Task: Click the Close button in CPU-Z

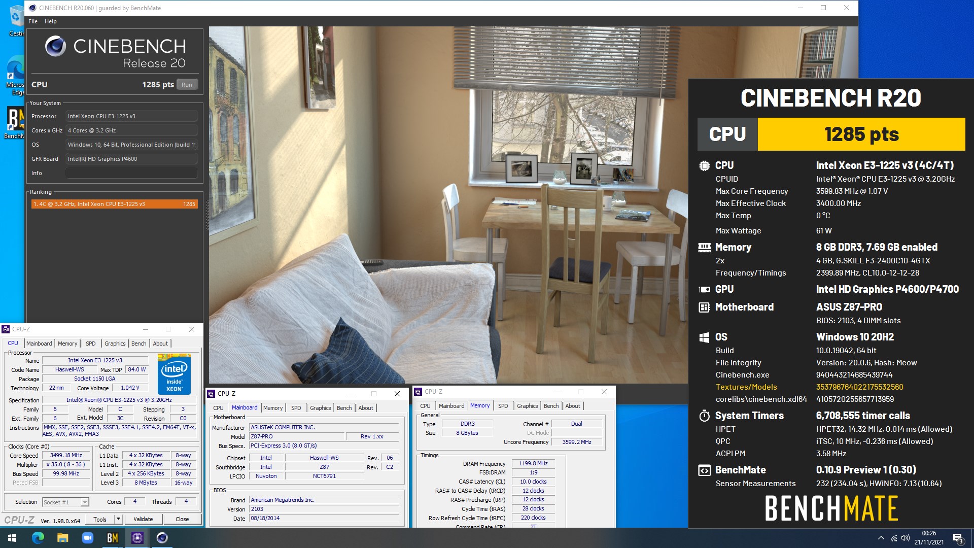Action: [182, 519]
